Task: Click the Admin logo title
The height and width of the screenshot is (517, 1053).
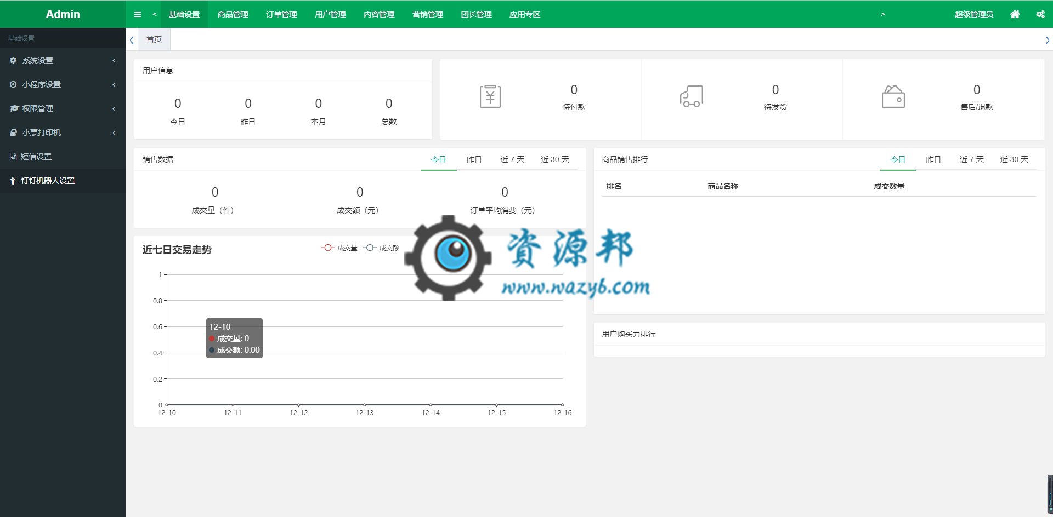Action: 63,14
